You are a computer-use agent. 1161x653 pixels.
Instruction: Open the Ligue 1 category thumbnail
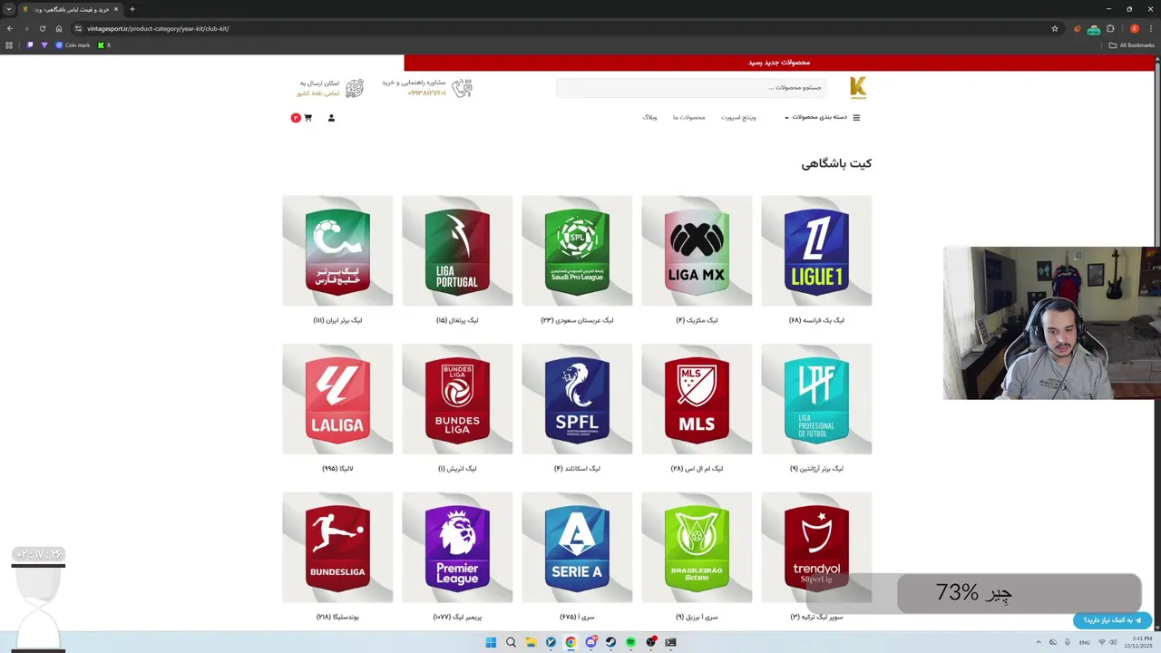click(816, 250)
